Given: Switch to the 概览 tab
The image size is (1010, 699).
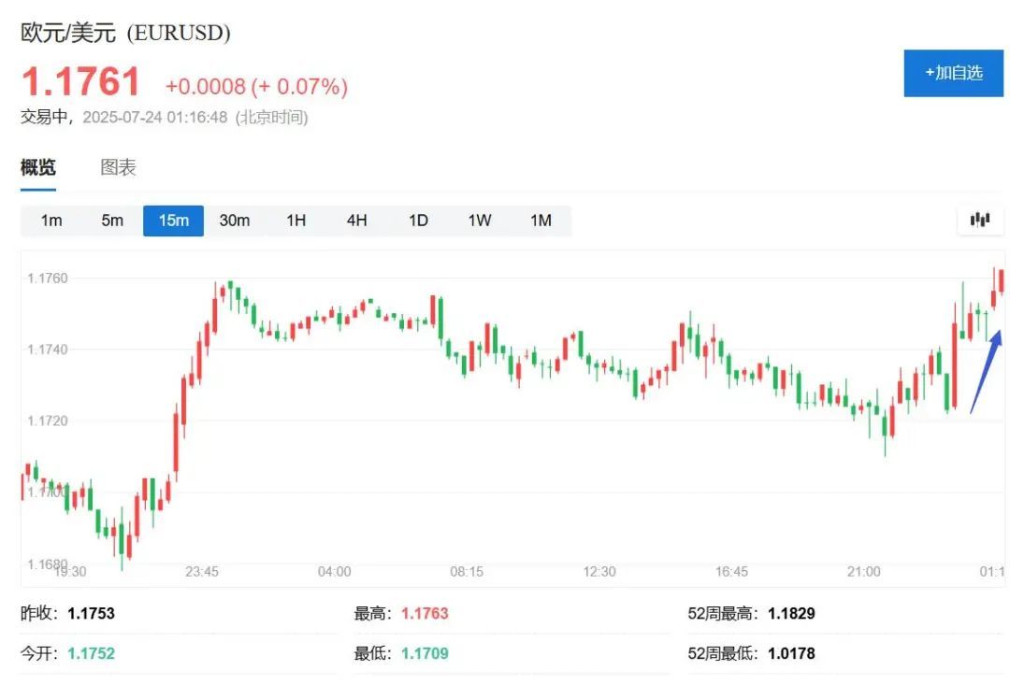Looking at the screenshot, I should click(x=38, y=168).
